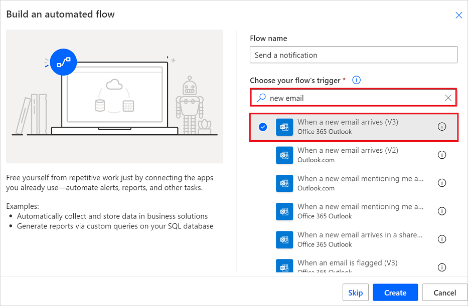Click Outlook icon for 'When a new email arrives (V3)'
This screenshot has width=468, height=306.
coord(284,127)
